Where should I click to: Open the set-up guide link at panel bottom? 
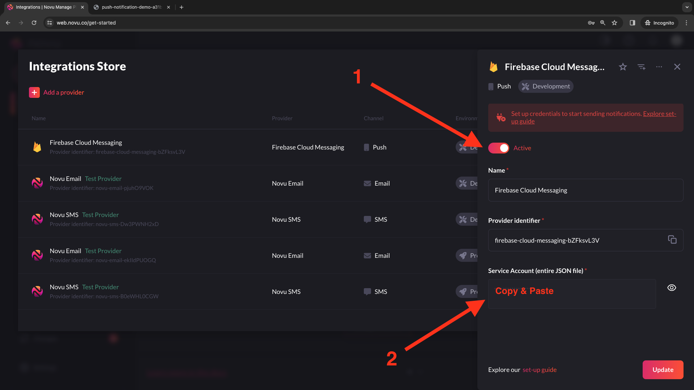tap(539, 369)
